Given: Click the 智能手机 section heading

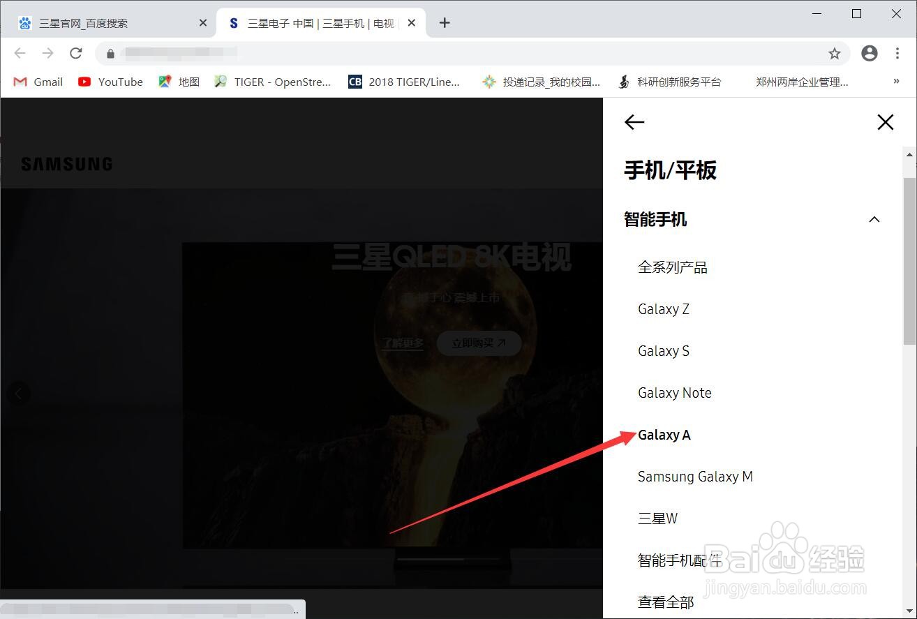Looking at the screenshot, I should [x=655, y=219].
